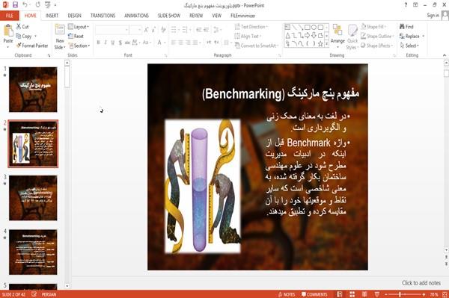Decrease font size with smaller A icon
This screenshot has width=449, height=298.
(x=153, y=29)
